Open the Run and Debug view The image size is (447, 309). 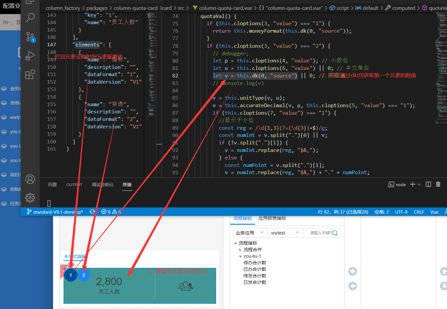pos(30,56)
